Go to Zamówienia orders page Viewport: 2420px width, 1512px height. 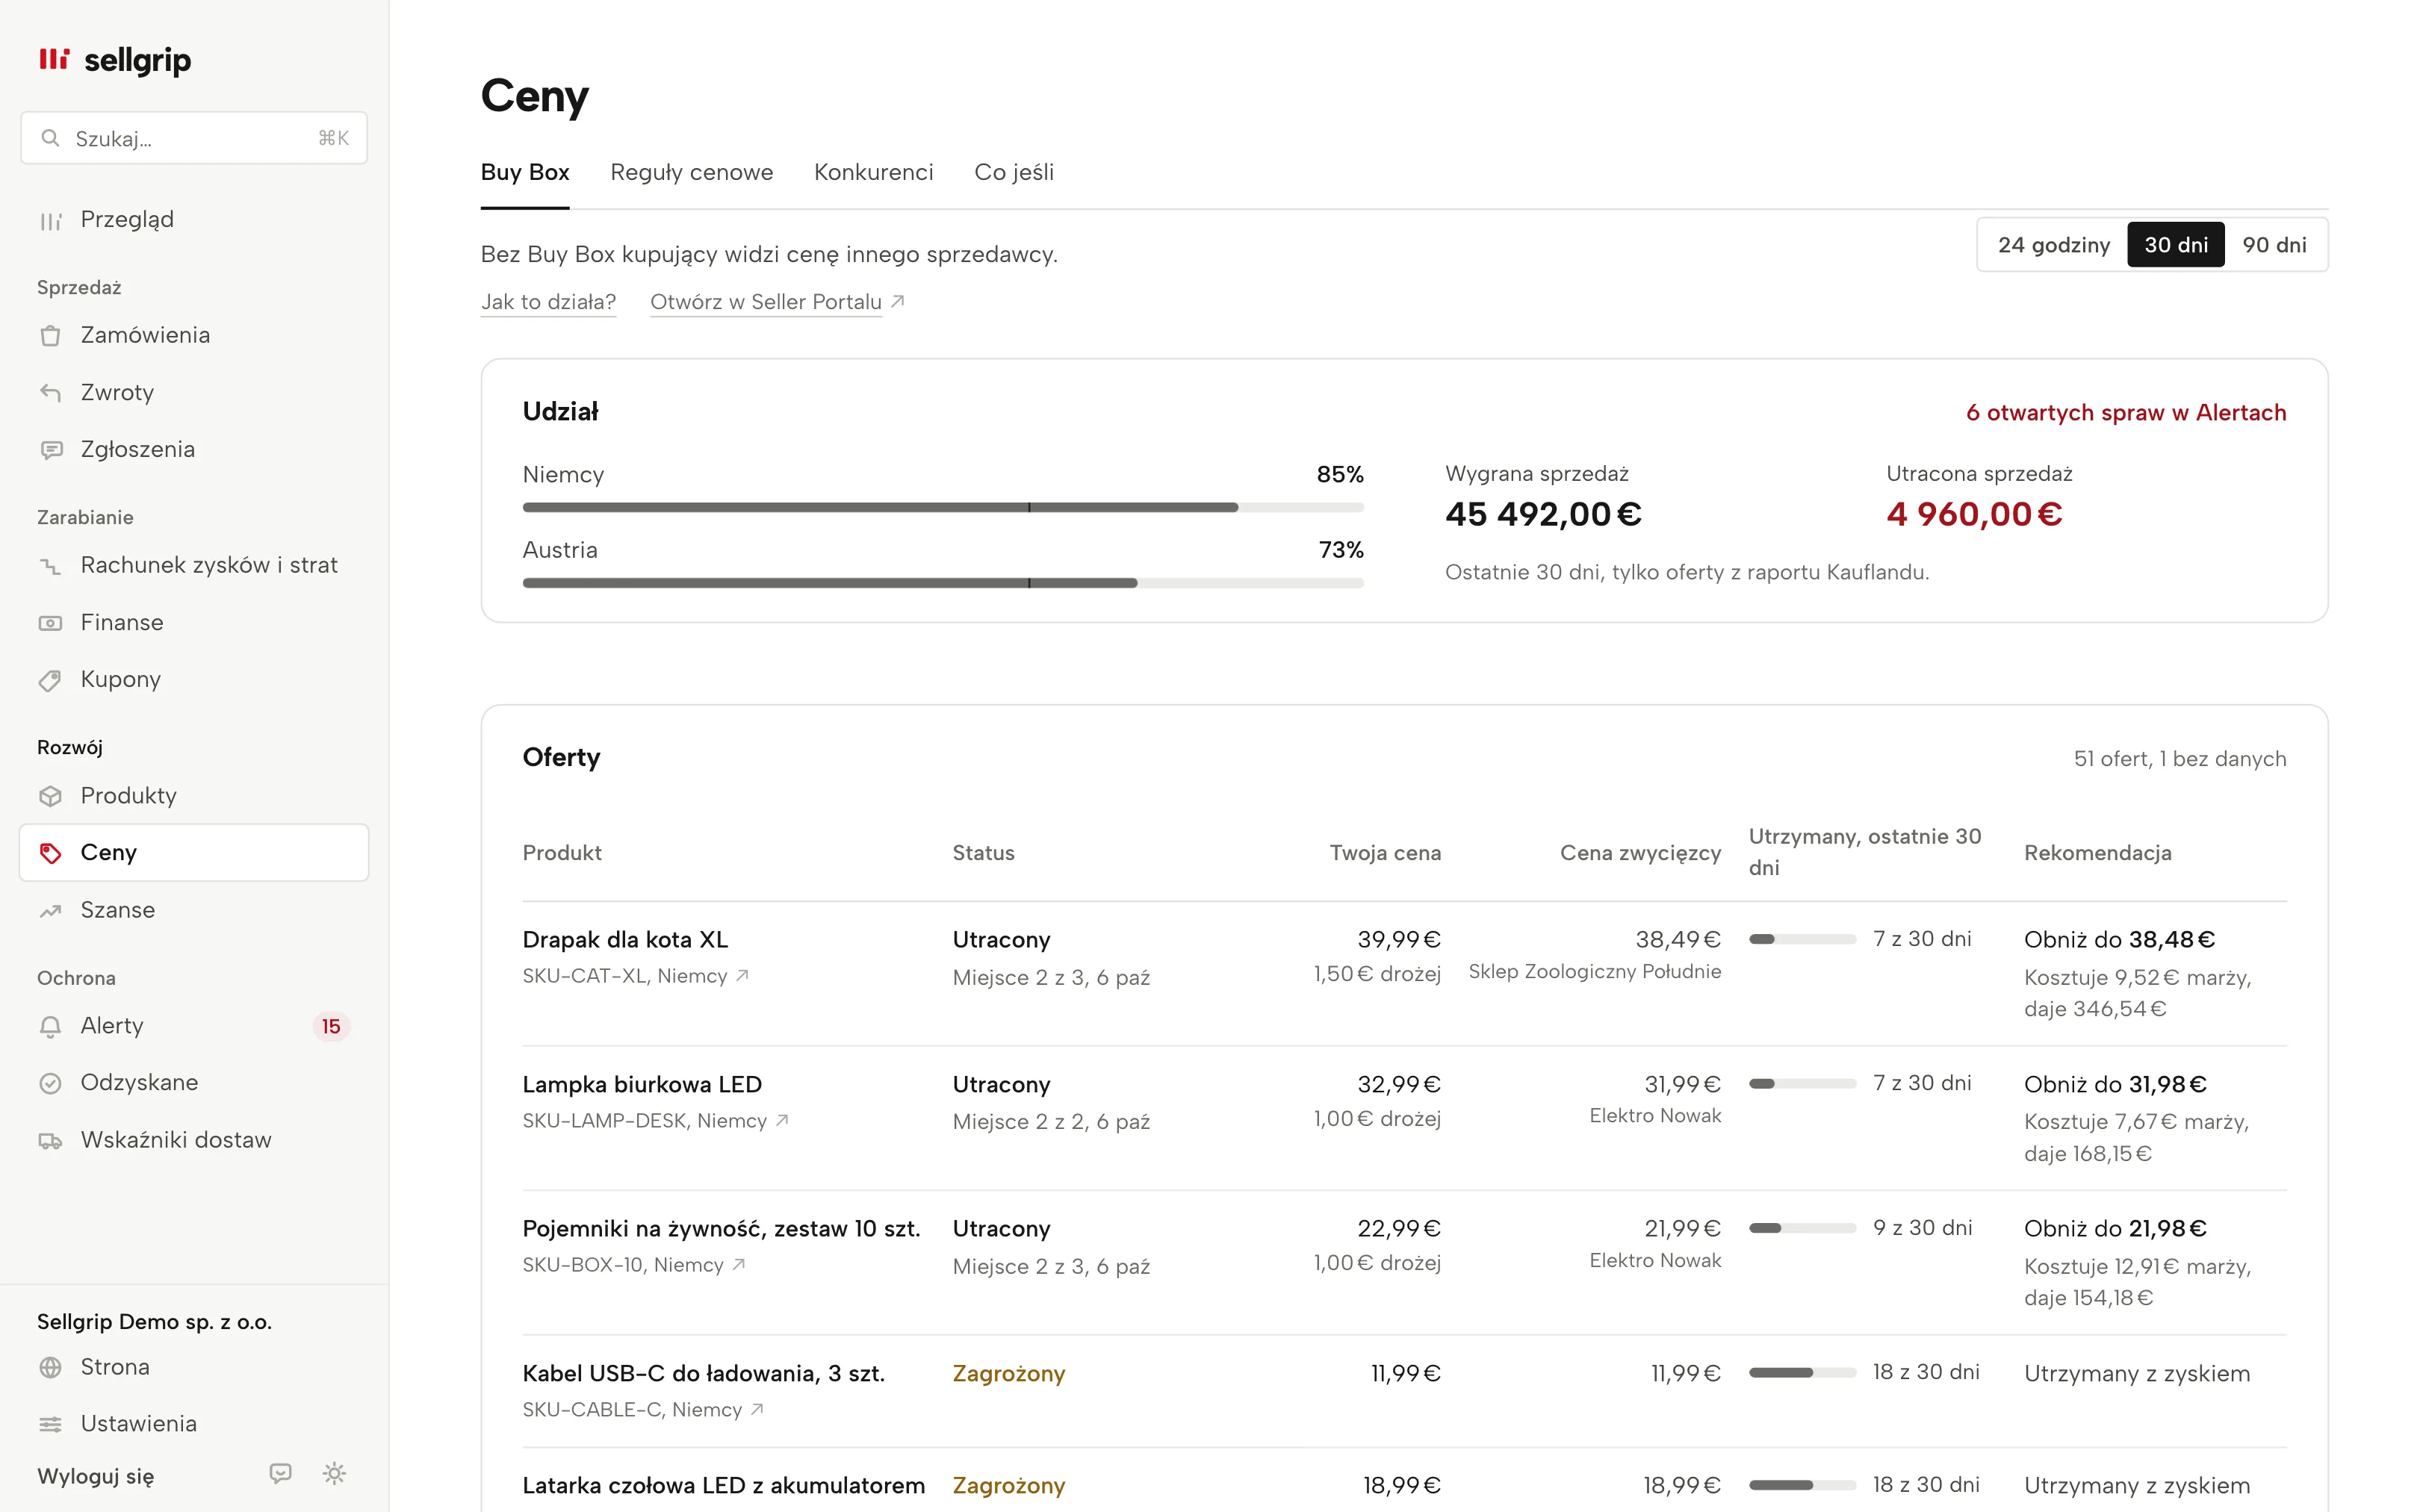click(x=194, y=335)
